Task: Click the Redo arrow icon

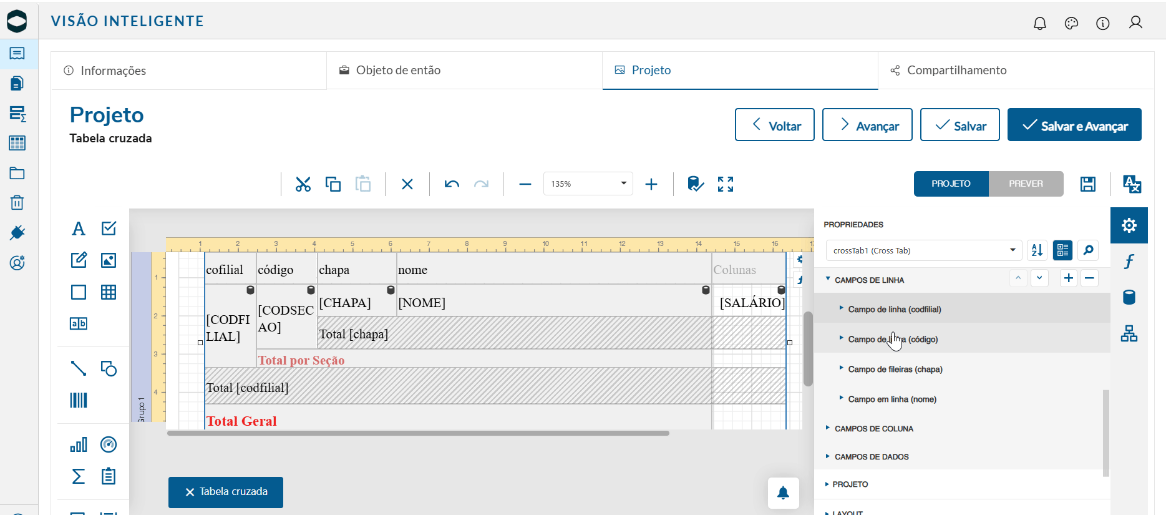Action: point(481,184)
